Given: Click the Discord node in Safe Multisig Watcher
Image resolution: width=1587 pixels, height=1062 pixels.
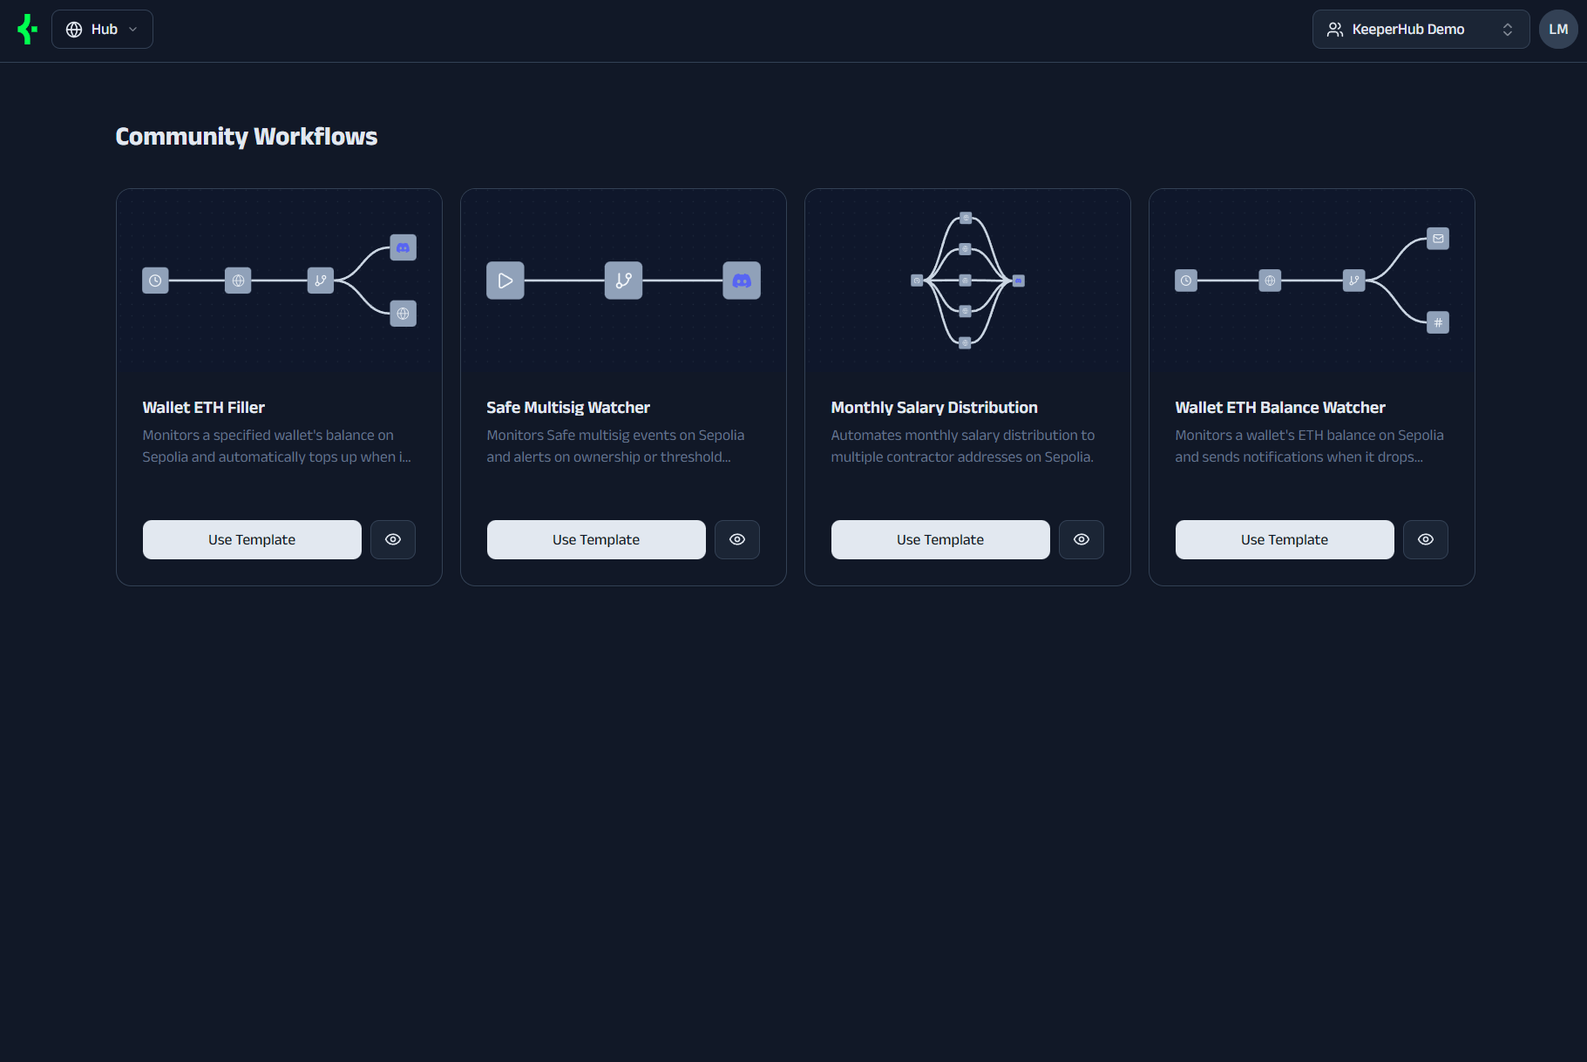Looking at the screenshot, I should point(740,280).
